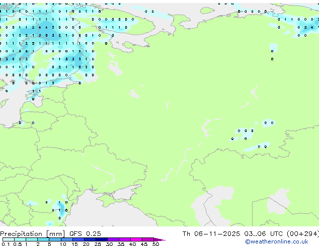Click the purple arrow tip past 50 mm

point(159,239)
